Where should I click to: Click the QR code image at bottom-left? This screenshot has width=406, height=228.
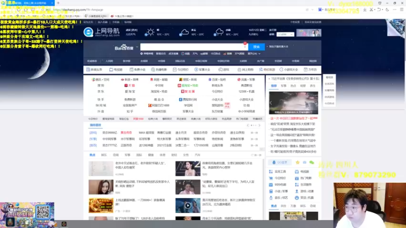[x=43, y=212]
